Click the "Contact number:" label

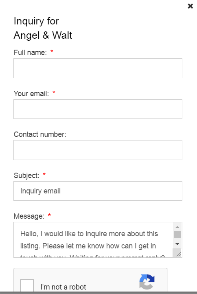tap(40, 134)
